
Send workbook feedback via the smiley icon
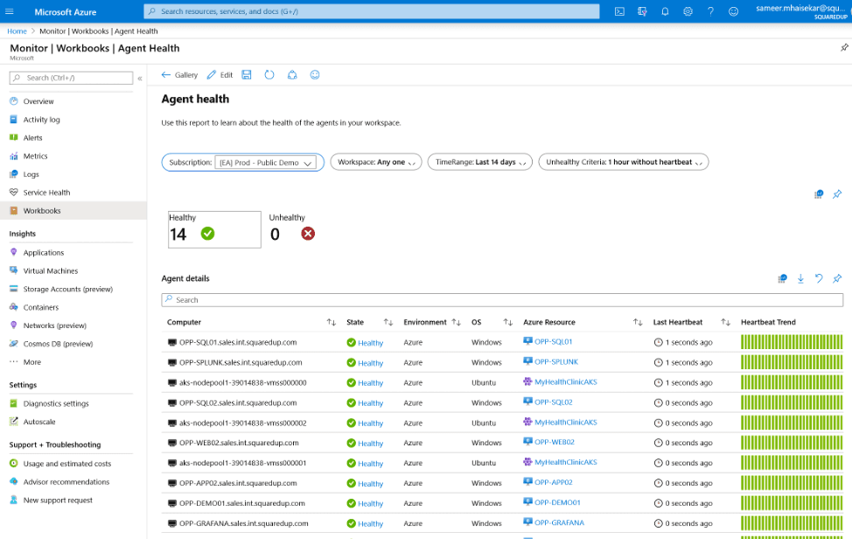(x=315, y=75)
